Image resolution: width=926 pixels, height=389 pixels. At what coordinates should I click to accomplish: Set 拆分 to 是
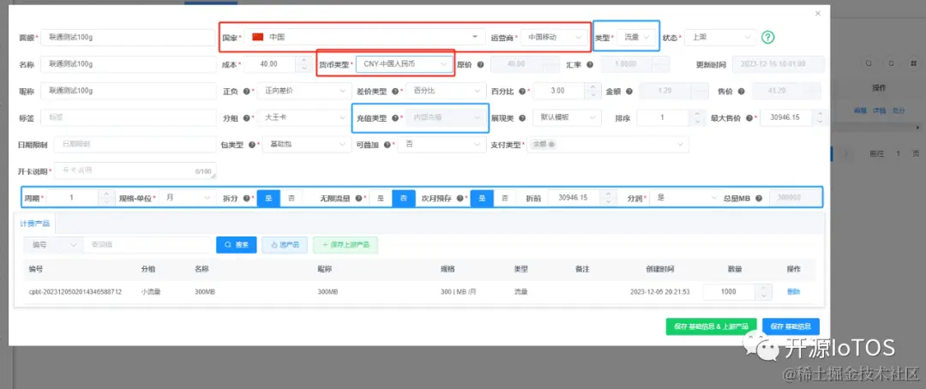pyautogui.click(x=268, y=198)
